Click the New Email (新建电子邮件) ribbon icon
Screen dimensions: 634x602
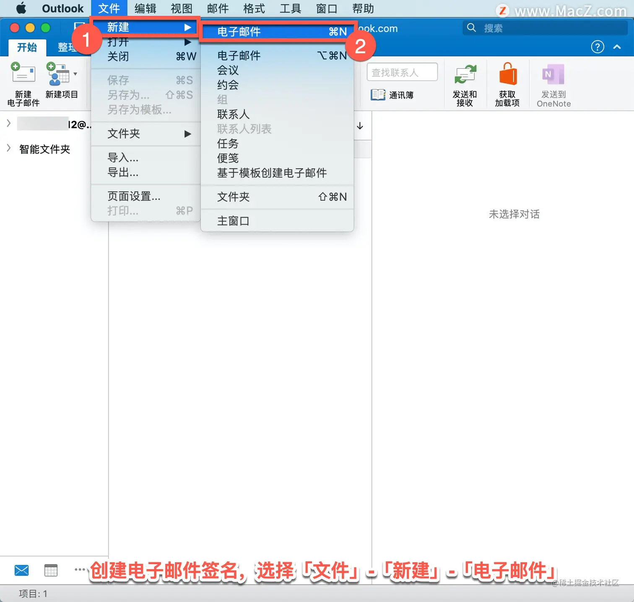[23, 73]
